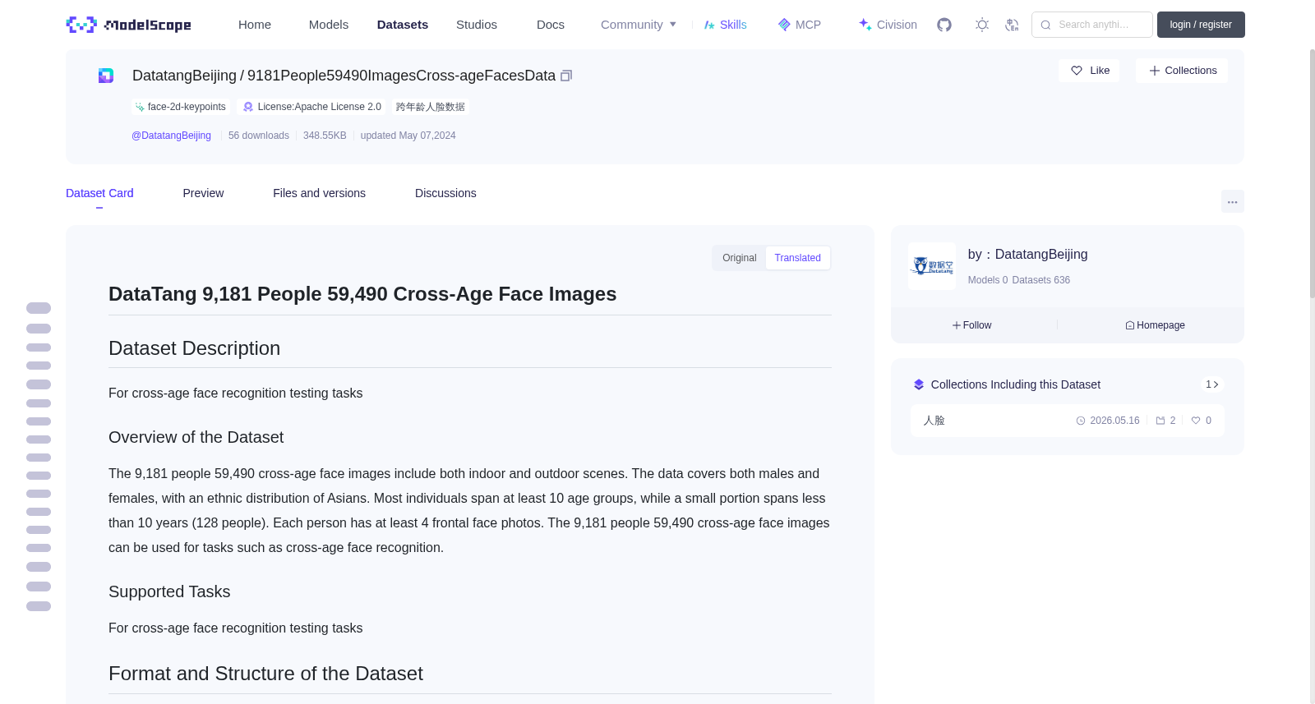The height and width of the screenshot is (704, 1315).
Task: Click the last outline marker in left sidebar
Action: [x=39, y=606]
